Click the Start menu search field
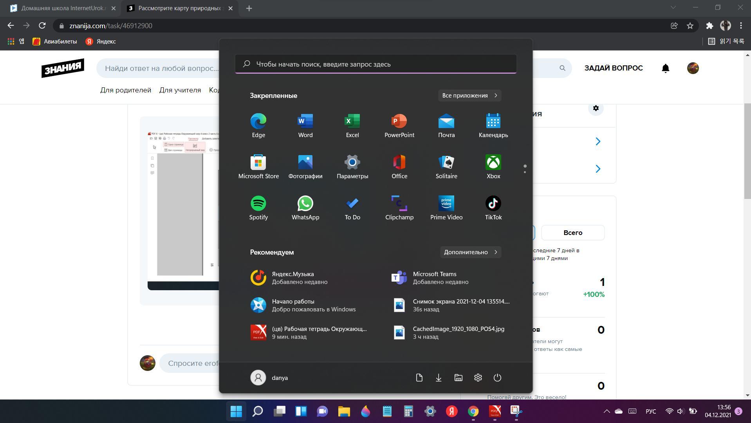Image resolution: width=751 pixels, height=423 pixels. tap(376, 64)
